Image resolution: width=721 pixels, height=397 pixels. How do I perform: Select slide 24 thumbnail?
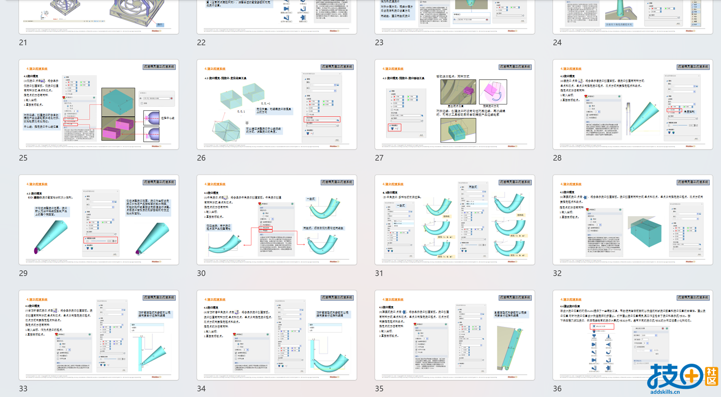click(632, 17)
